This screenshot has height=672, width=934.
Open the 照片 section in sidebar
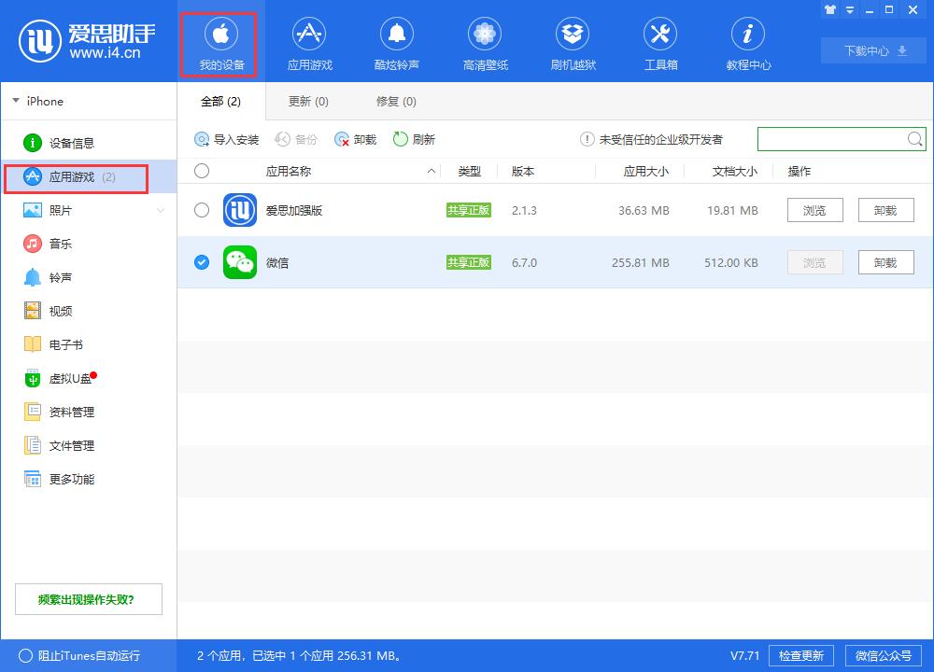click(x=65, y=210)
